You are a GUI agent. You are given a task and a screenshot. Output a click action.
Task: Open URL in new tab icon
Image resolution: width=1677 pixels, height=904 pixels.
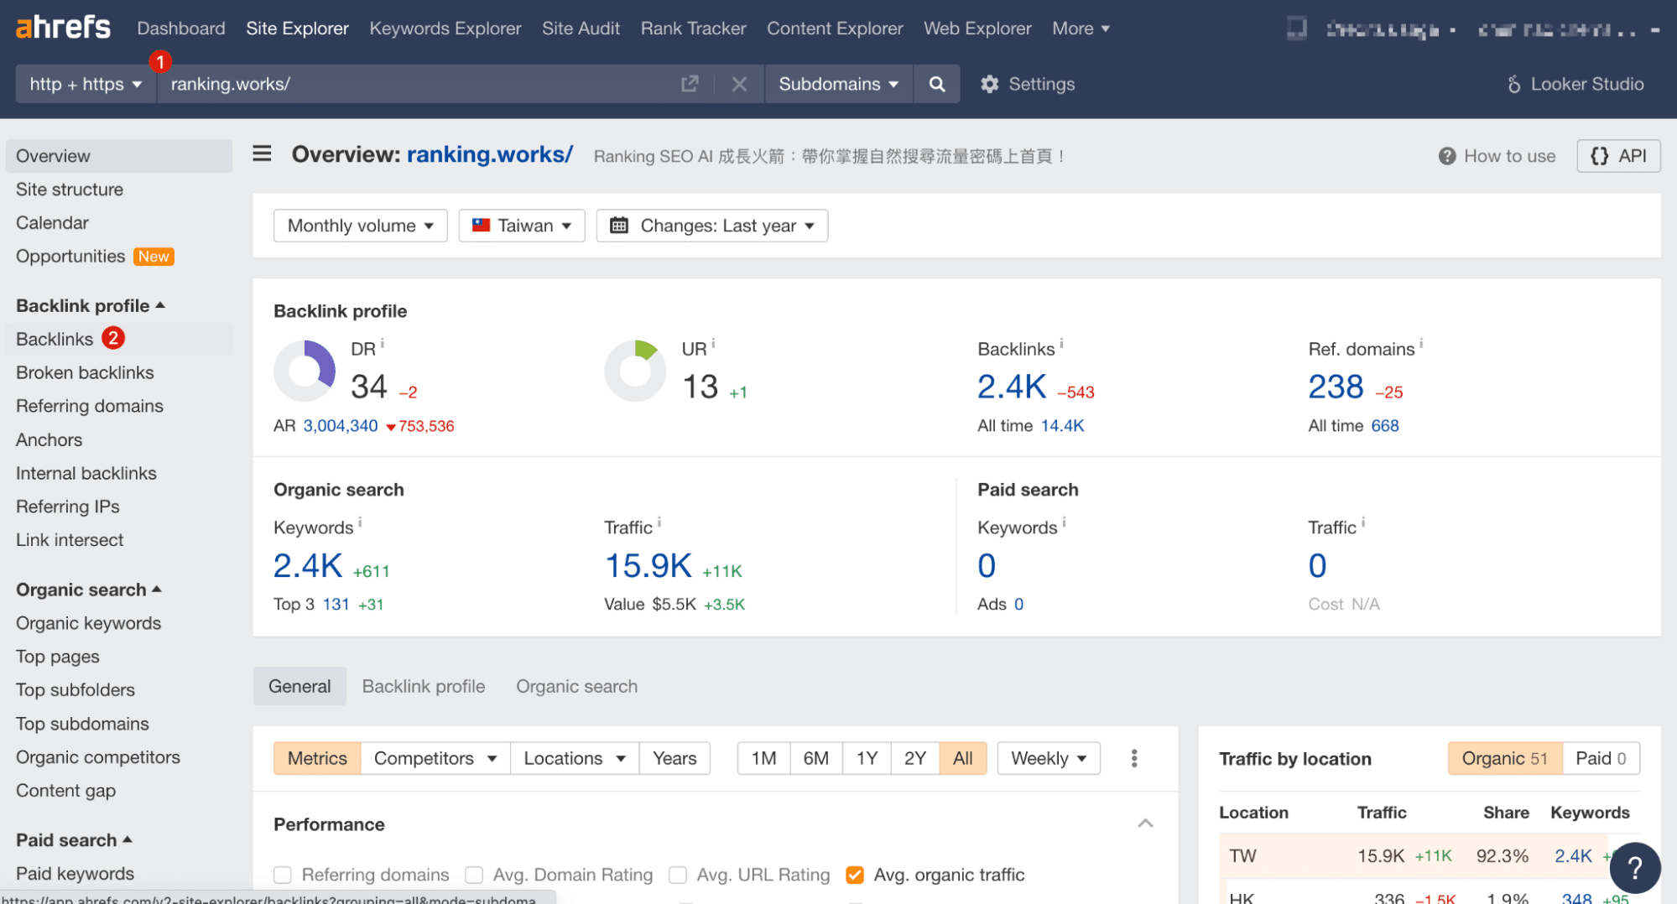pyautogui.click(x=690, y=84)
